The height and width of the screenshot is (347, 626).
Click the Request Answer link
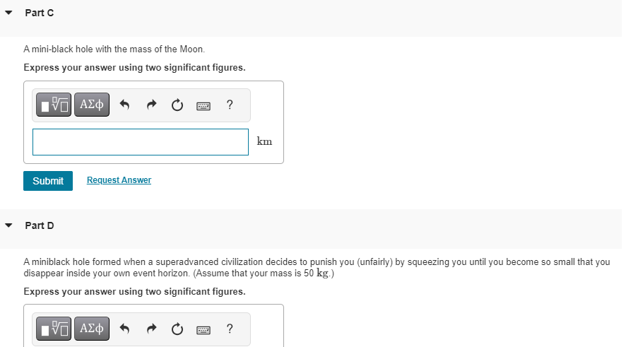pos(119,180)
